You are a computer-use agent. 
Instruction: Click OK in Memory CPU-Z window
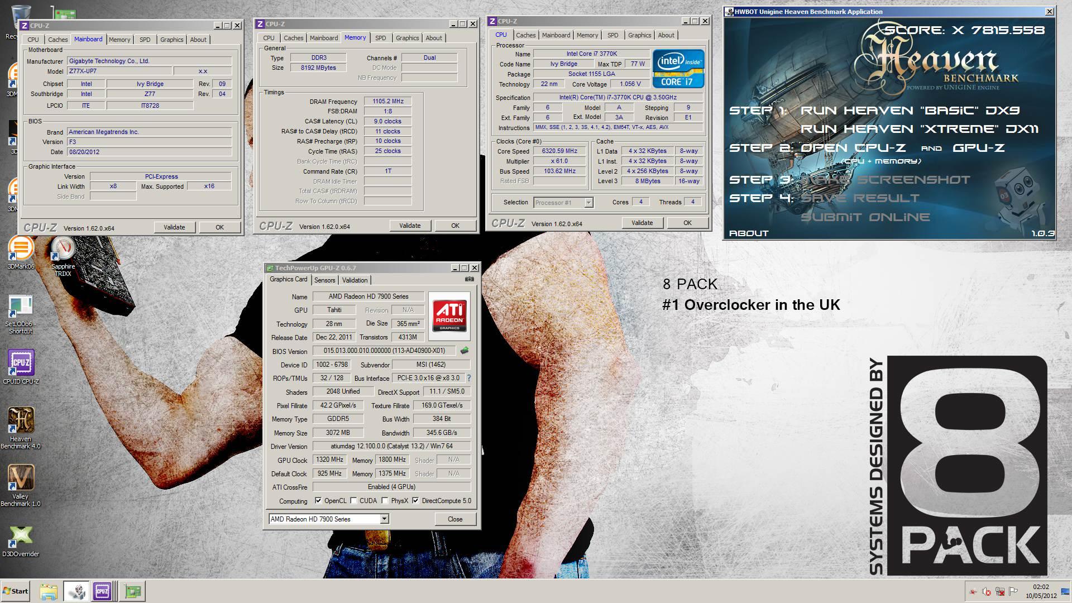click(x=455, y=226)
